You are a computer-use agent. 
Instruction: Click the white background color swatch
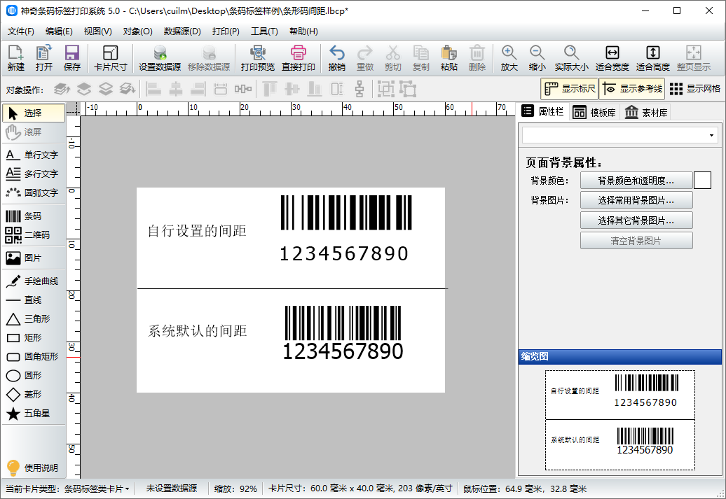(702, 181)
